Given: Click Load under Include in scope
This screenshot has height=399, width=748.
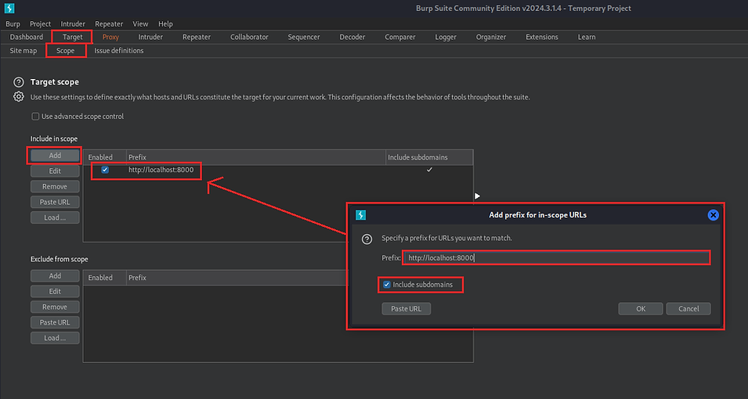Looking at the screenshot, I should click(x=55, y=217).
